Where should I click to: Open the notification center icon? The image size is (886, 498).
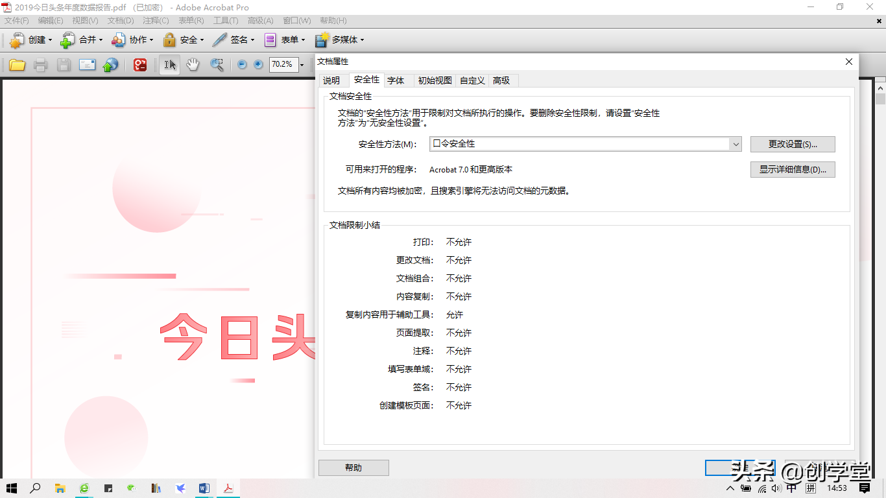[x=865, y=488]
